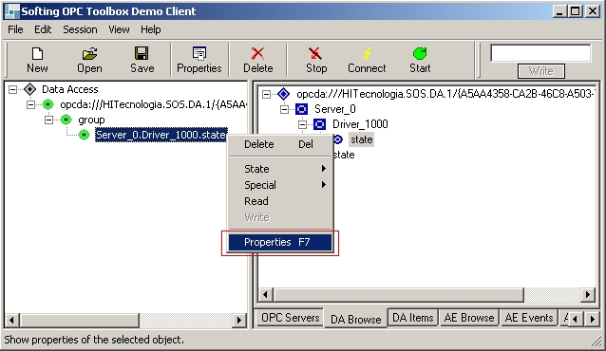606x351 pixels.
Task: Click the write value input field
Action: pyautogui.click(x=540, y=53)
